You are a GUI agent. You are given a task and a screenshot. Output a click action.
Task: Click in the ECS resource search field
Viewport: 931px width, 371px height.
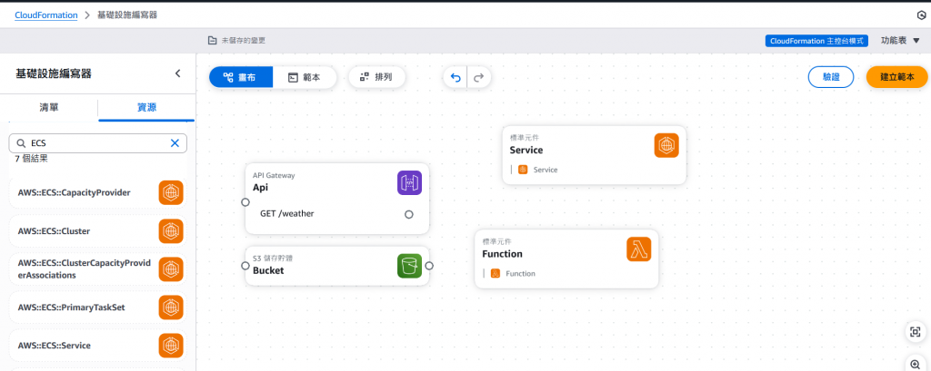98,142
